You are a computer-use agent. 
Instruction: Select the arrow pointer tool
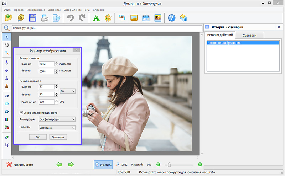(x=7, y=37)
